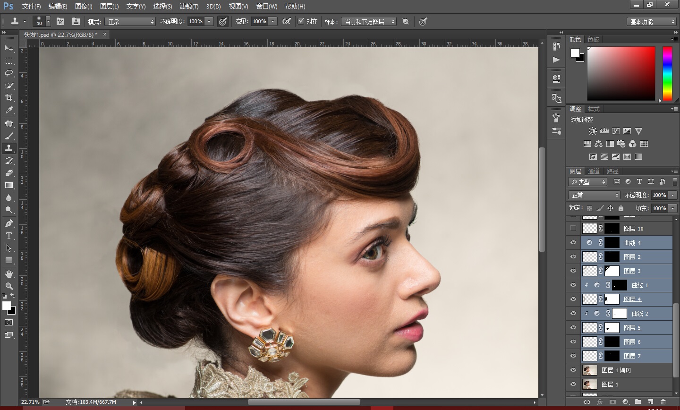This screenshot has height=410, width=680.
Task: Open the History panel icon
Action: click(556, 46)
